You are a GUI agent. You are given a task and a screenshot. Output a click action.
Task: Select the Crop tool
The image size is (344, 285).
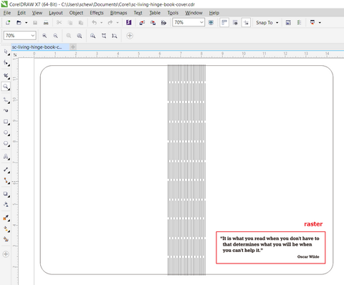click(x=6, y=76)
